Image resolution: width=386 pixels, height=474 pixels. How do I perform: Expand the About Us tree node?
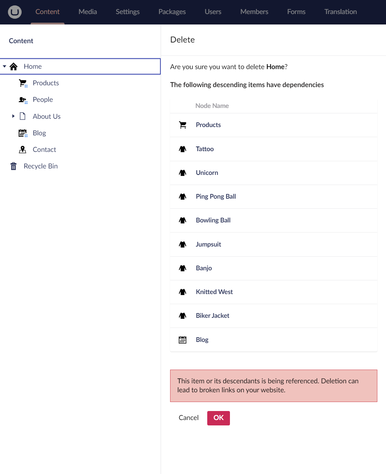pos(13,116)
